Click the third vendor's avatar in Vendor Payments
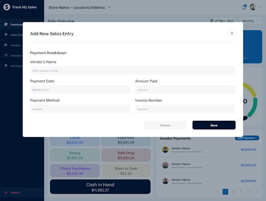Image resolution: width=266 pixels, height=201 pixels. pos(165,181)
